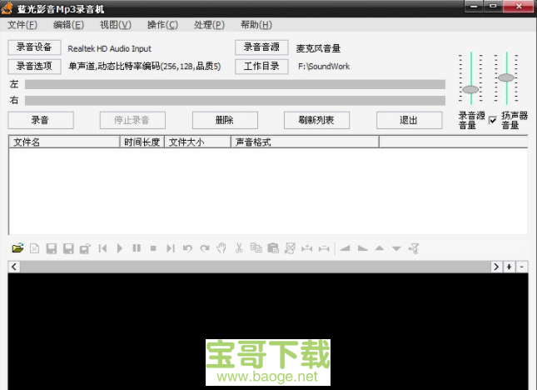Click the 扬声器音量 slider handle
This screenshot has width=537, height=390.
click(506, 77)
